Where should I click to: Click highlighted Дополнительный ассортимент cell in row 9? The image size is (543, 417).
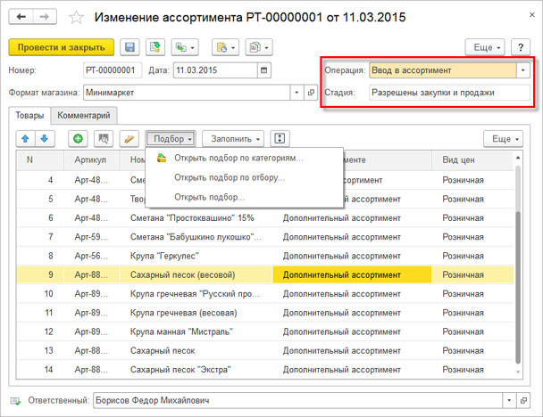coord(352,275)
